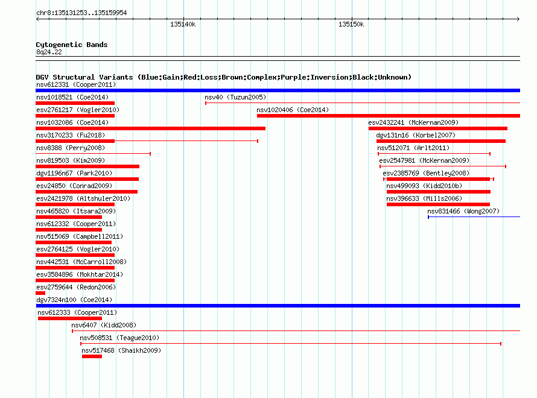Click dgv7324n100 (Coe2014) label

pos(74,300)
